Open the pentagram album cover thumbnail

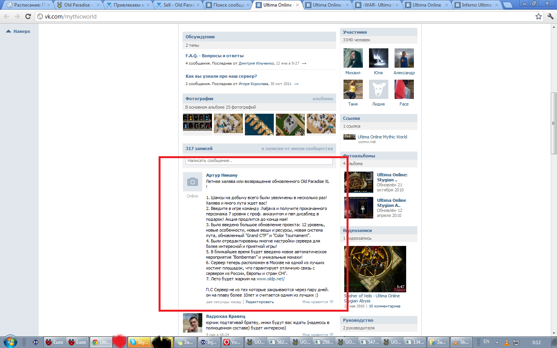[359, 182]
